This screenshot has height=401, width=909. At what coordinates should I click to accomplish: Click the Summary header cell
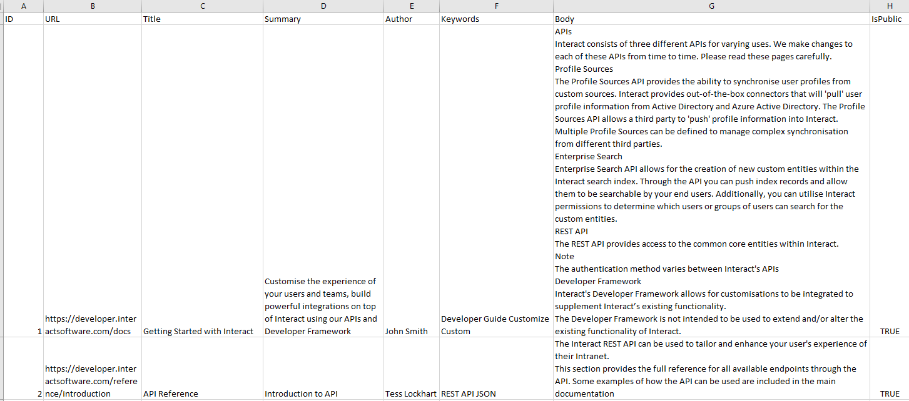[323, 19]
